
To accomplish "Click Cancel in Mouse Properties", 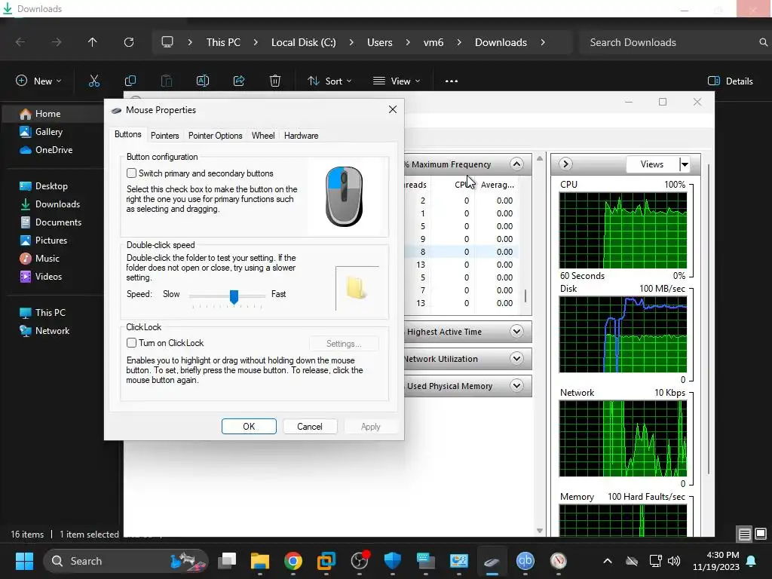I will point(310,427).
